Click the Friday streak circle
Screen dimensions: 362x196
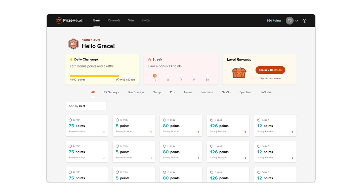coord(194,76)
